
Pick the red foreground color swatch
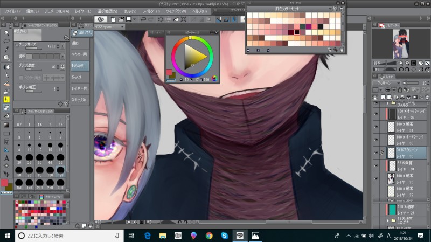click(4, 183)
